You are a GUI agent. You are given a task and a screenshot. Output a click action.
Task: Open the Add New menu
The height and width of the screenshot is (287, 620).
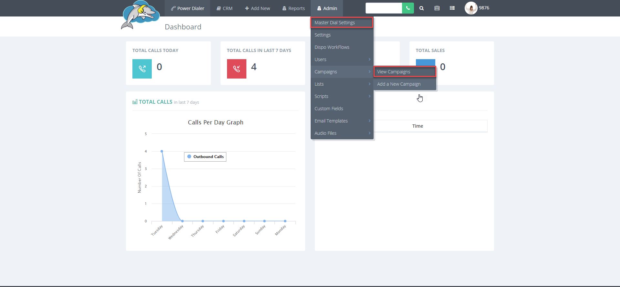click(x=257, y=8)
